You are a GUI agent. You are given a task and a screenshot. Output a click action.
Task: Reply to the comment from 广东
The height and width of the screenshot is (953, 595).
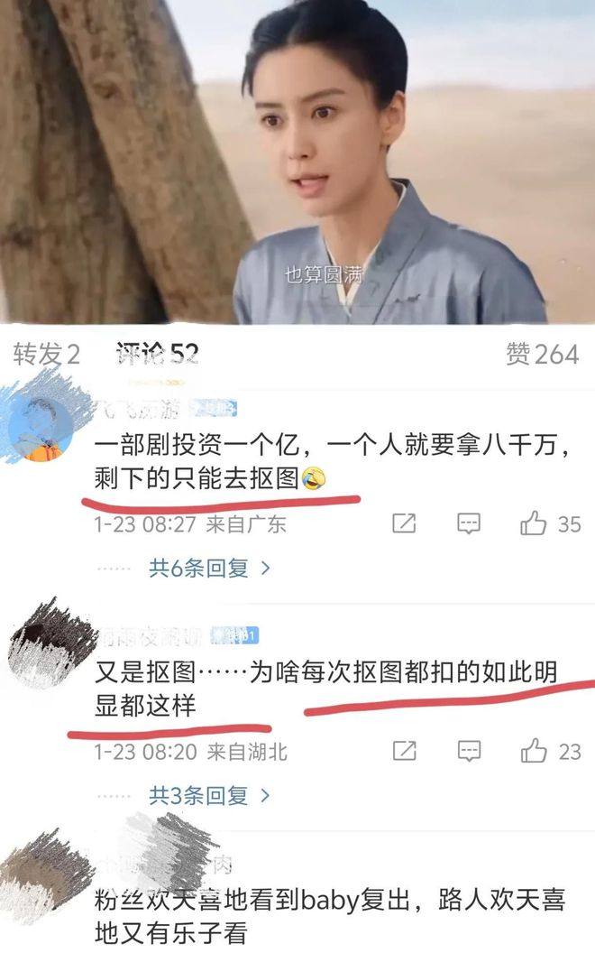(x=468, y=523)
